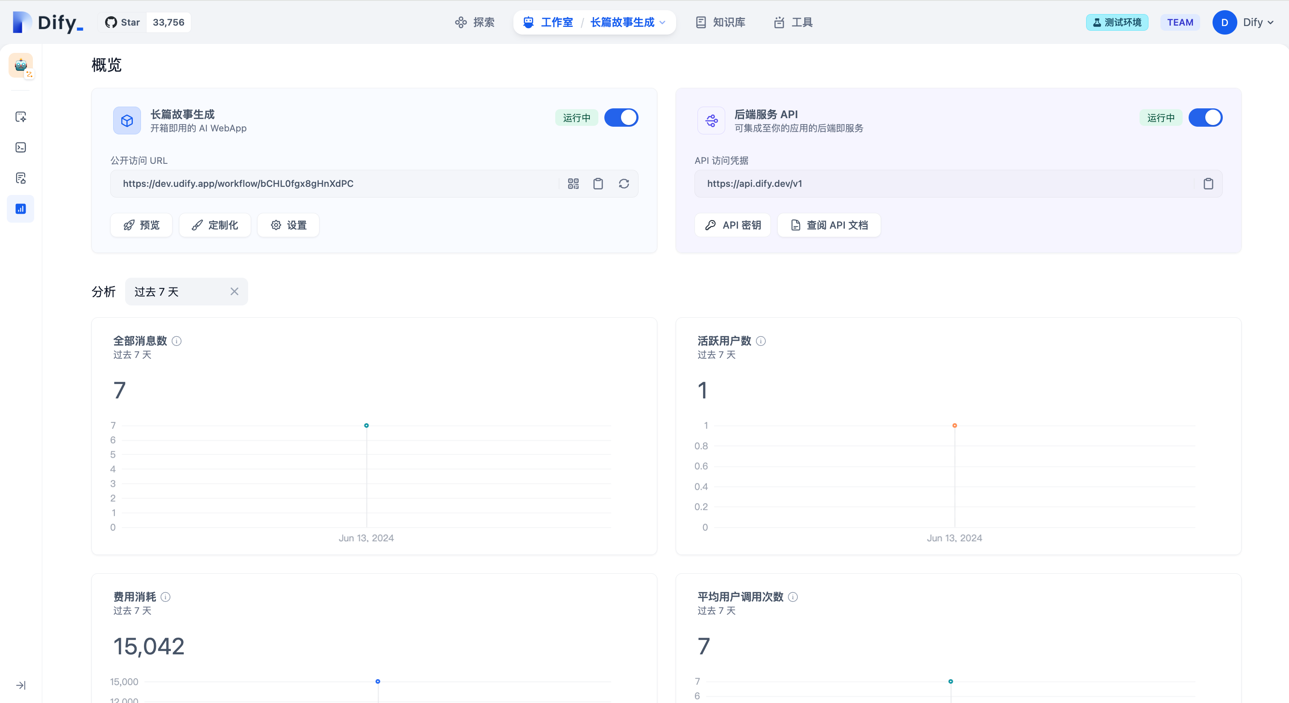
Task: Open the API access terminal icon in sidebar
Action: click(21, 148)
